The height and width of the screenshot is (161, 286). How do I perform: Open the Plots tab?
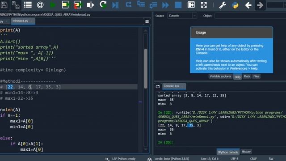(247, 76)
